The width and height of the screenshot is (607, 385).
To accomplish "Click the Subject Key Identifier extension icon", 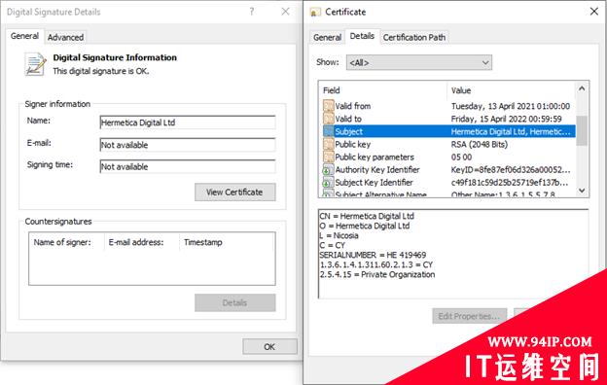I will 328,182.
